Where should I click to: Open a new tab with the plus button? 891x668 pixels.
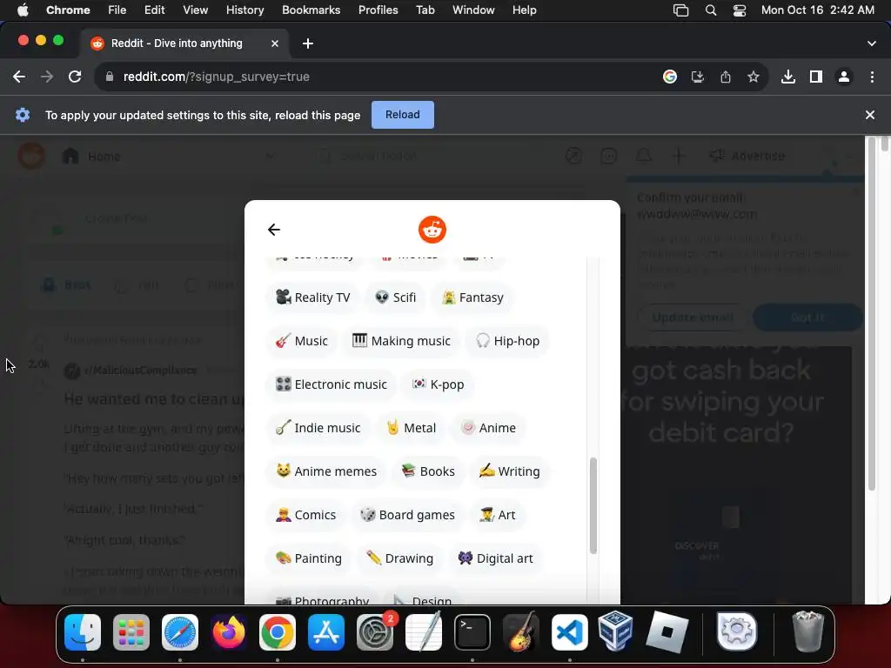pyautogui.click(x=308, y=43)
